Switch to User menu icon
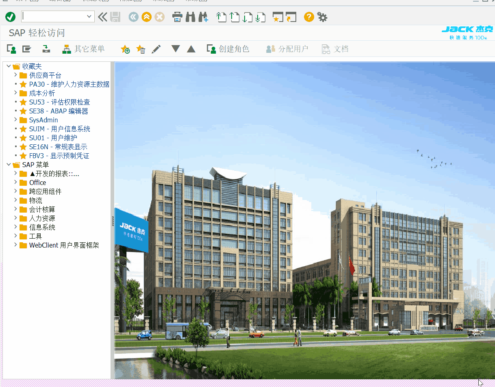This screenshot has width=495, height=387. [11, 49]
